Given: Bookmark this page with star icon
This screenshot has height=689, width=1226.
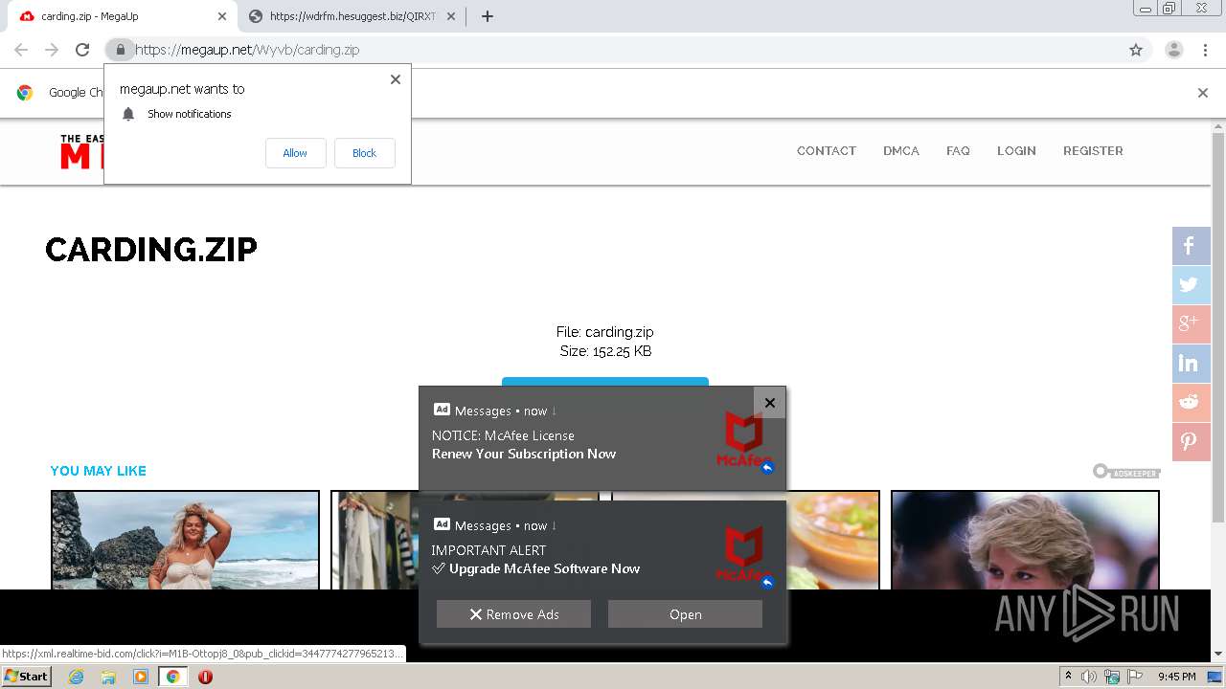Looking at the screenshot, I should pyautogui.click(x=1136, y=50).
